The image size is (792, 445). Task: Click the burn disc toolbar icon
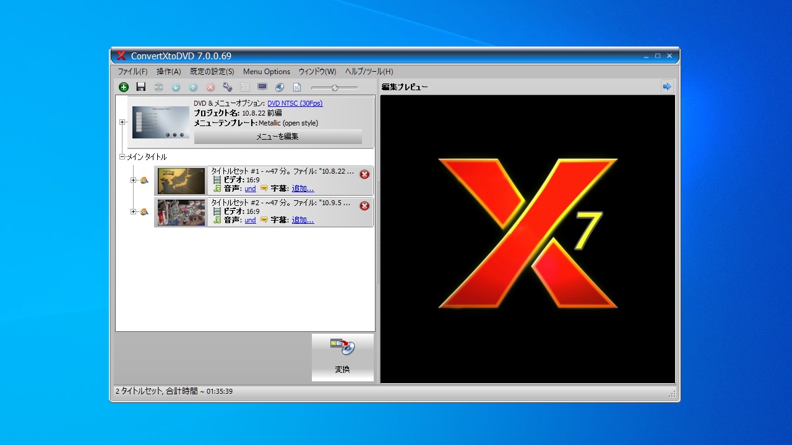pos(280,87)
